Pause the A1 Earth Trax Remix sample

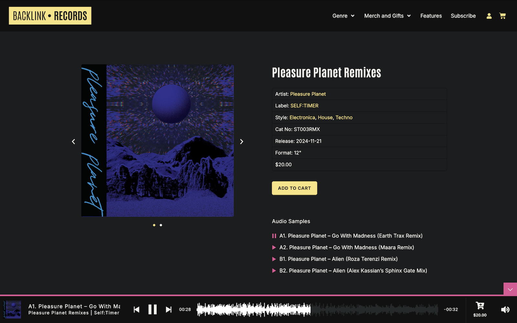point(274,236)
